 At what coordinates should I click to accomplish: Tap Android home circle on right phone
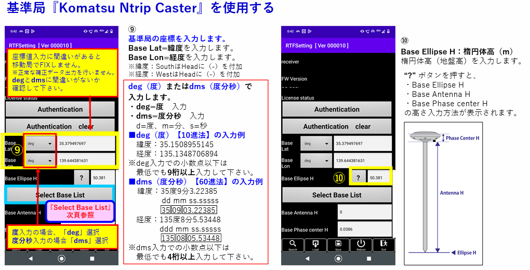[338, 259]
